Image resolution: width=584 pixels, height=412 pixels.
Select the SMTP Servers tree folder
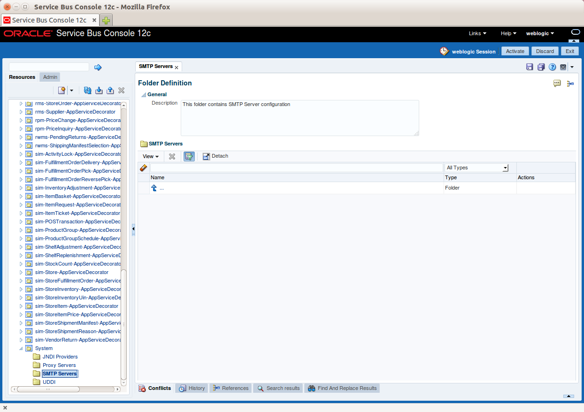point(60,374)
